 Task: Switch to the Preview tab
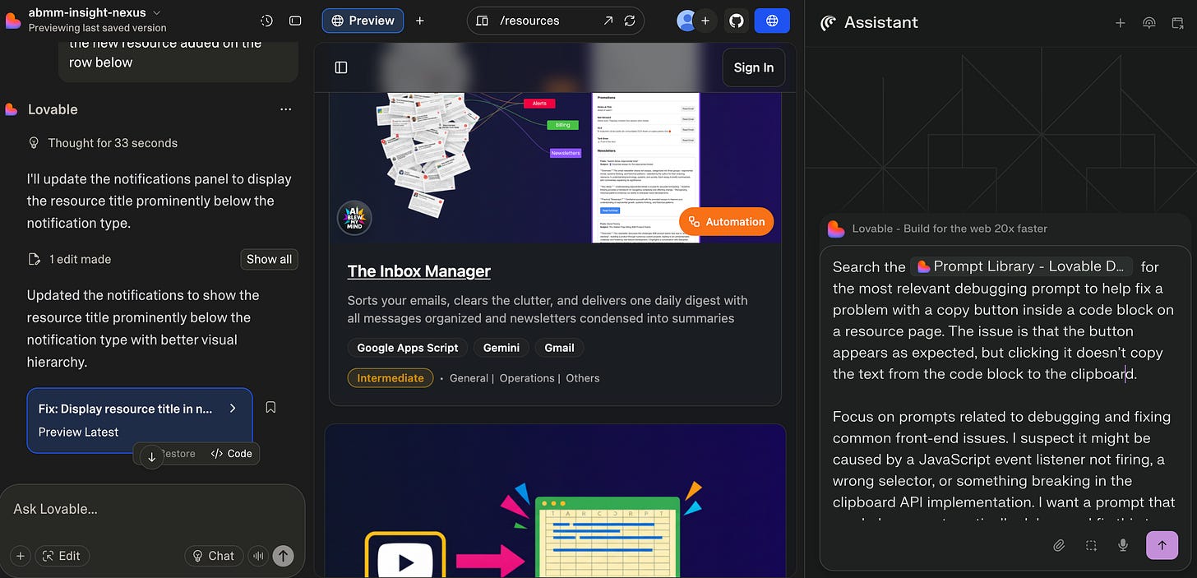pos(363,21)
